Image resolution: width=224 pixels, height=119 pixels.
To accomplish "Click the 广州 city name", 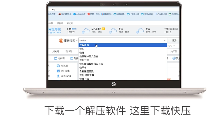I will pyautogui.click(x=69, y=29).
